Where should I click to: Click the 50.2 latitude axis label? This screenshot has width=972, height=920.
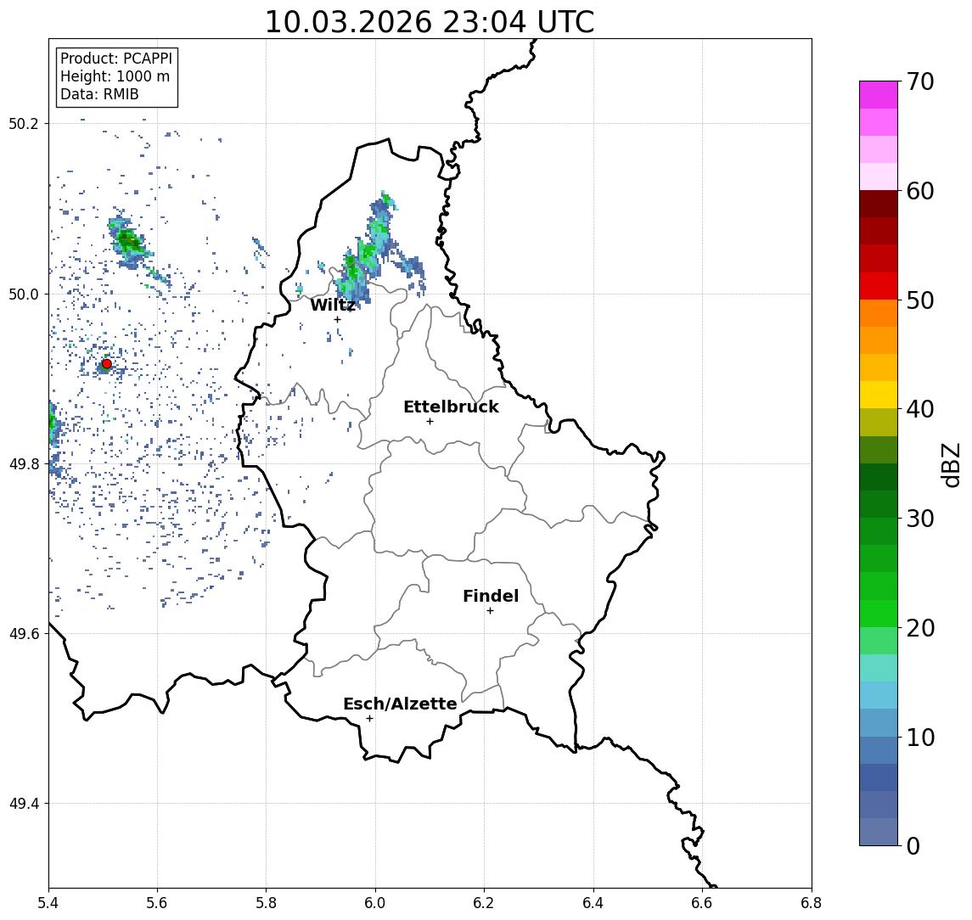[24, 123]
